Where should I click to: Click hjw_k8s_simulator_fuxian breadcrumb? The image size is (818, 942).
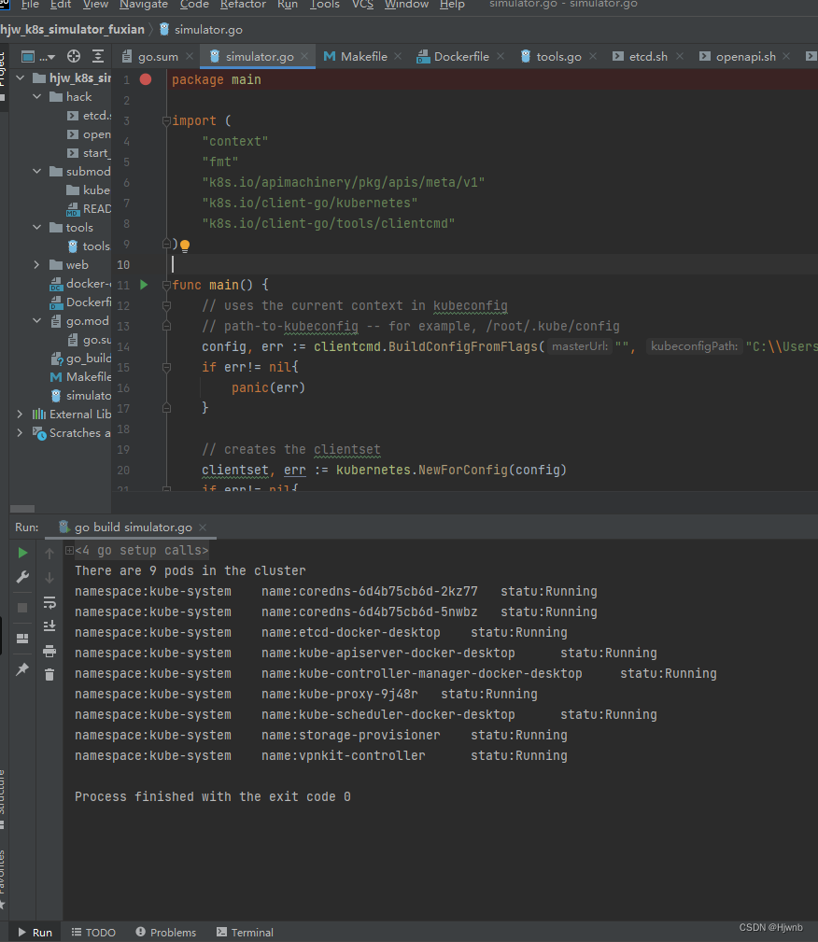[x=72, y=30]
